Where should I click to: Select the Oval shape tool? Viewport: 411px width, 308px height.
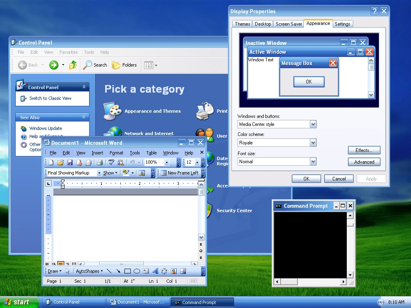point(137,271)
